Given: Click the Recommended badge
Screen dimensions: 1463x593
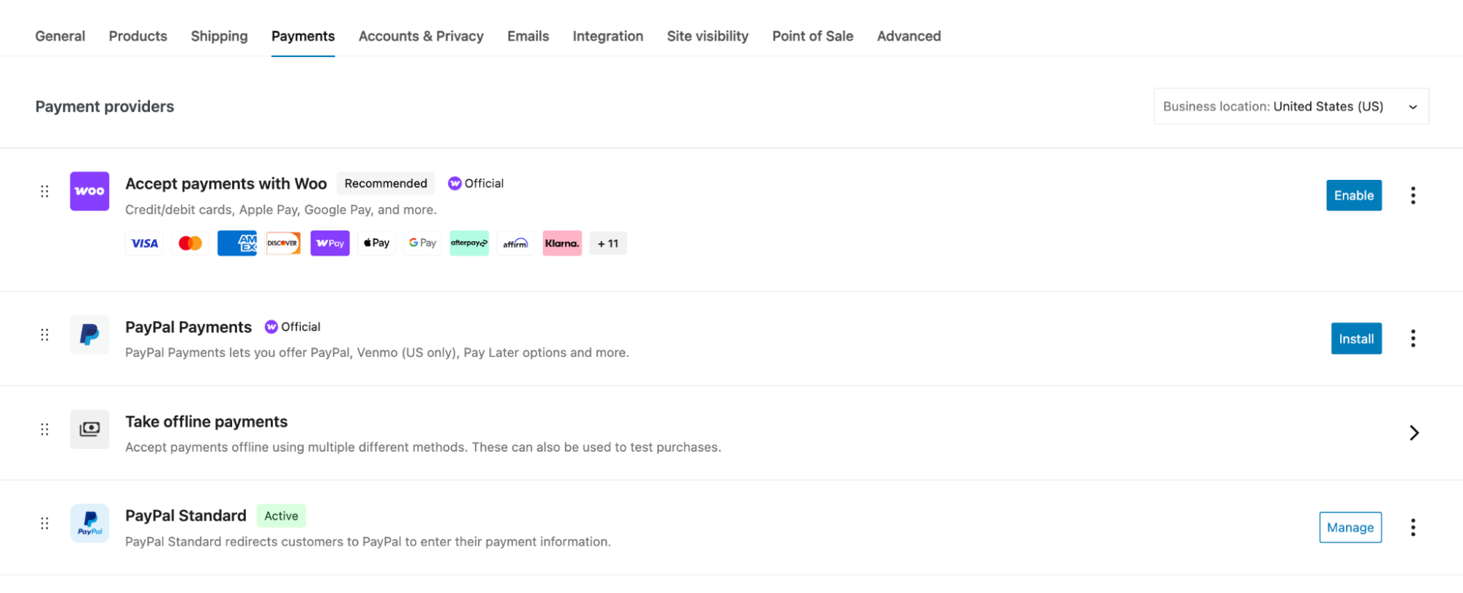Looking at the screenshot, I should point(386,184).
